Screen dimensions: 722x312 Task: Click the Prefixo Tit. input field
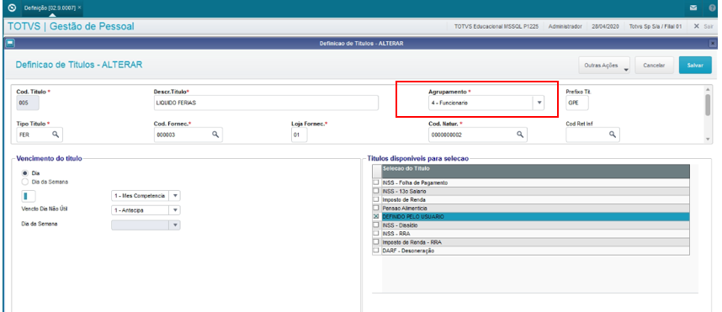click(577, 103)
